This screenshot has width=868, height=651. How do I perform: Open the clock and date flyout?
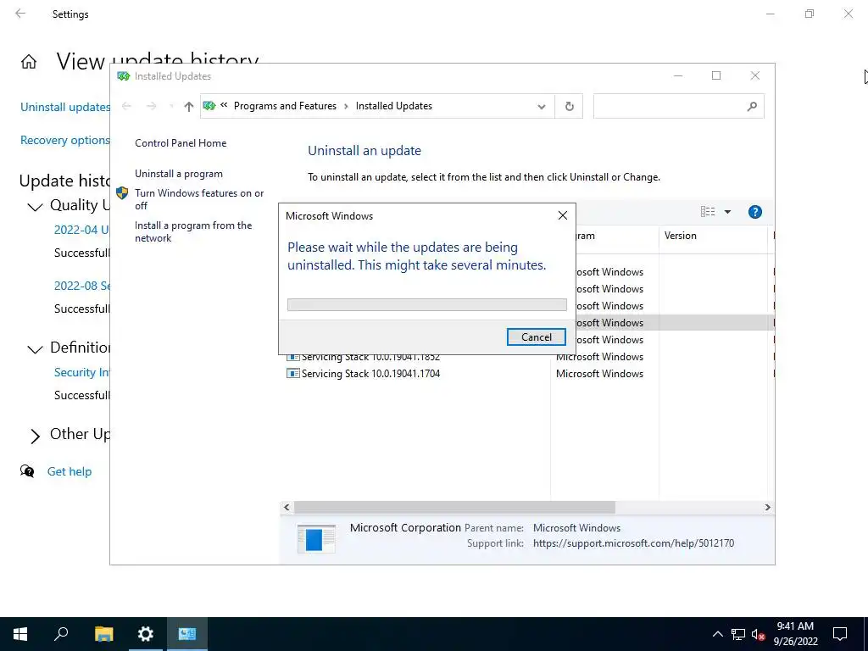[x=795, y=634]
